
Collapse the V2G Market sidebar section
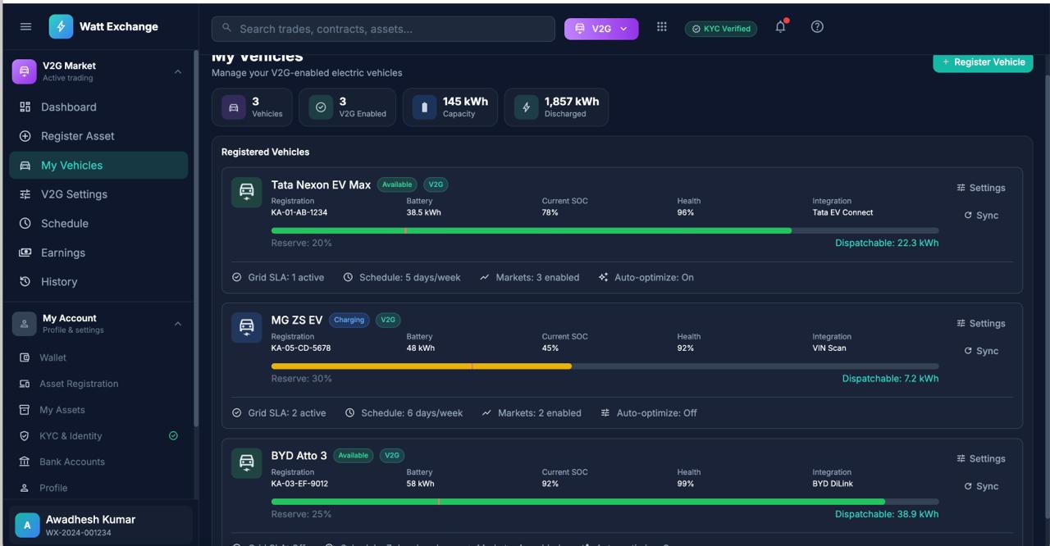coord(178,72)
